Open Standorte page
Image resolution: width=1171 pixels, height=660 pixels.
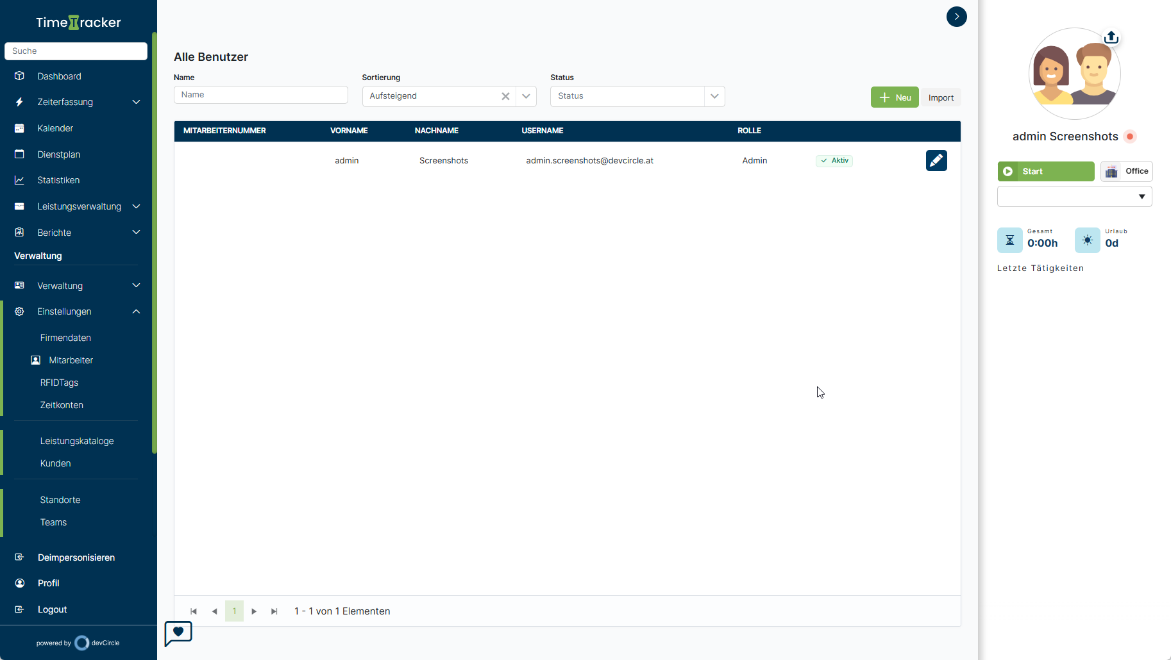pyautogui.click(x=60, y=500)
